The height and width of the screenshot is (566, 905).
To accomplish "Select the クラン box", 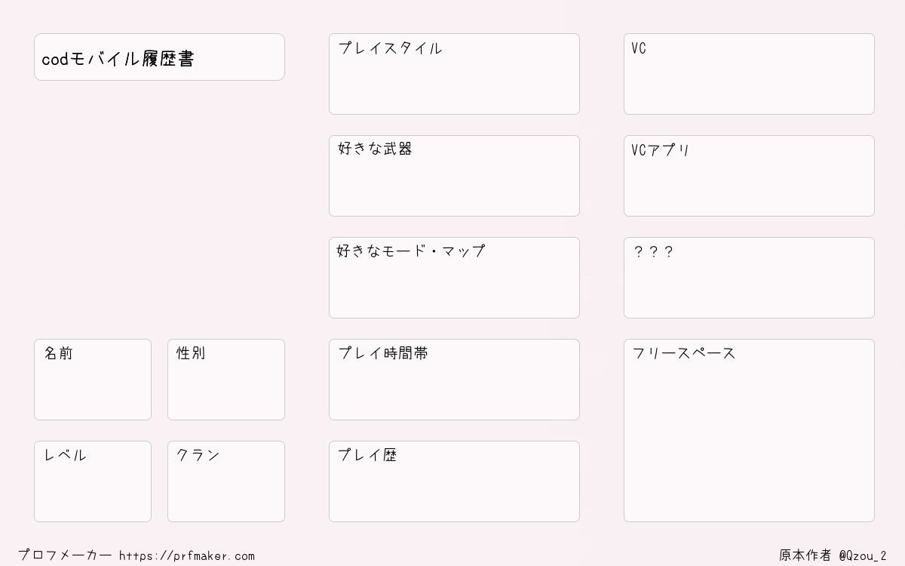I will pyautogui.click(x=226, y=481).
